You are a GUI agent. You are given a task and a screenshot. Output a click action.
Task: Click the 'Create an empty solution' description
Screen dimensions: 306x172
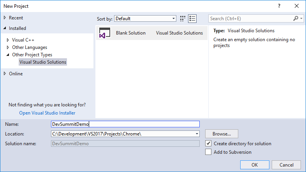pyautogui.click(x=254, y=42)
